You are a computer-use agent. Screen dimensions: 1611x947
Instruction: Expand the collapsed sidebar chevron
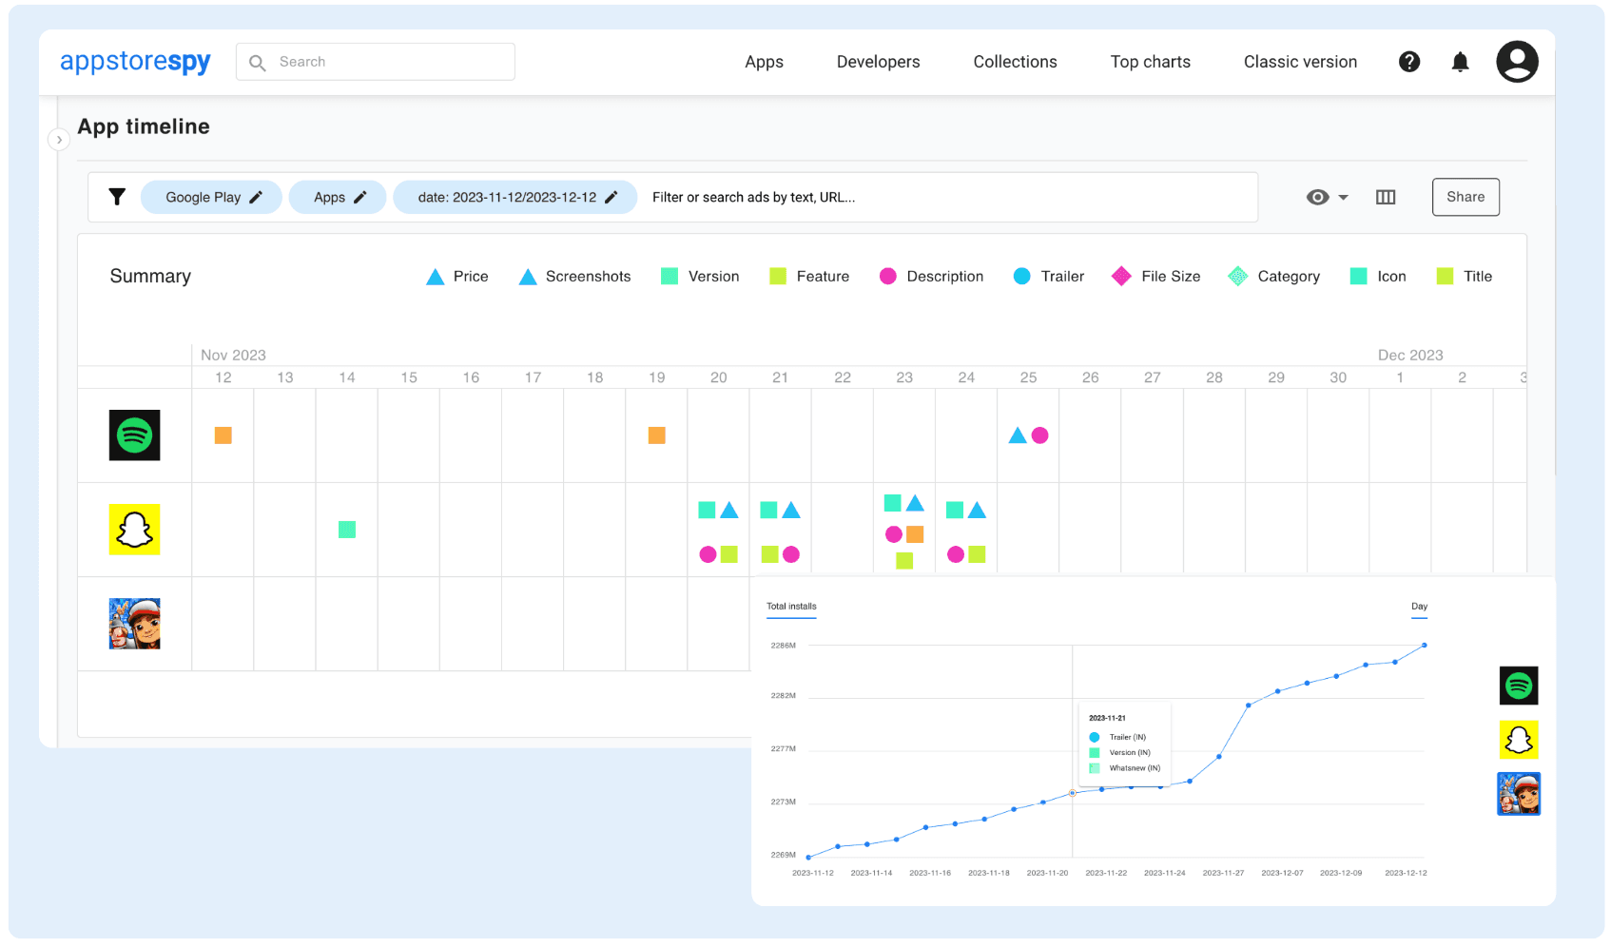pos(59,140)
